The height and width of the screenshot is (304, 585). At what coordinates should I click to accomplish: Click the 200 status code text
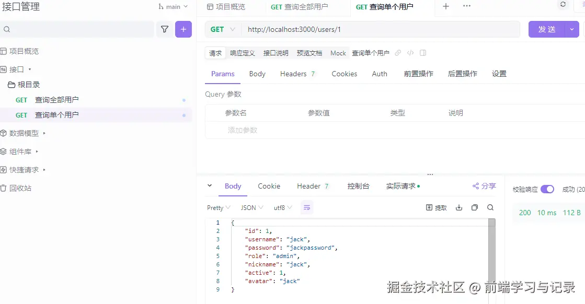pyautogui.click(x=525, y=213)
